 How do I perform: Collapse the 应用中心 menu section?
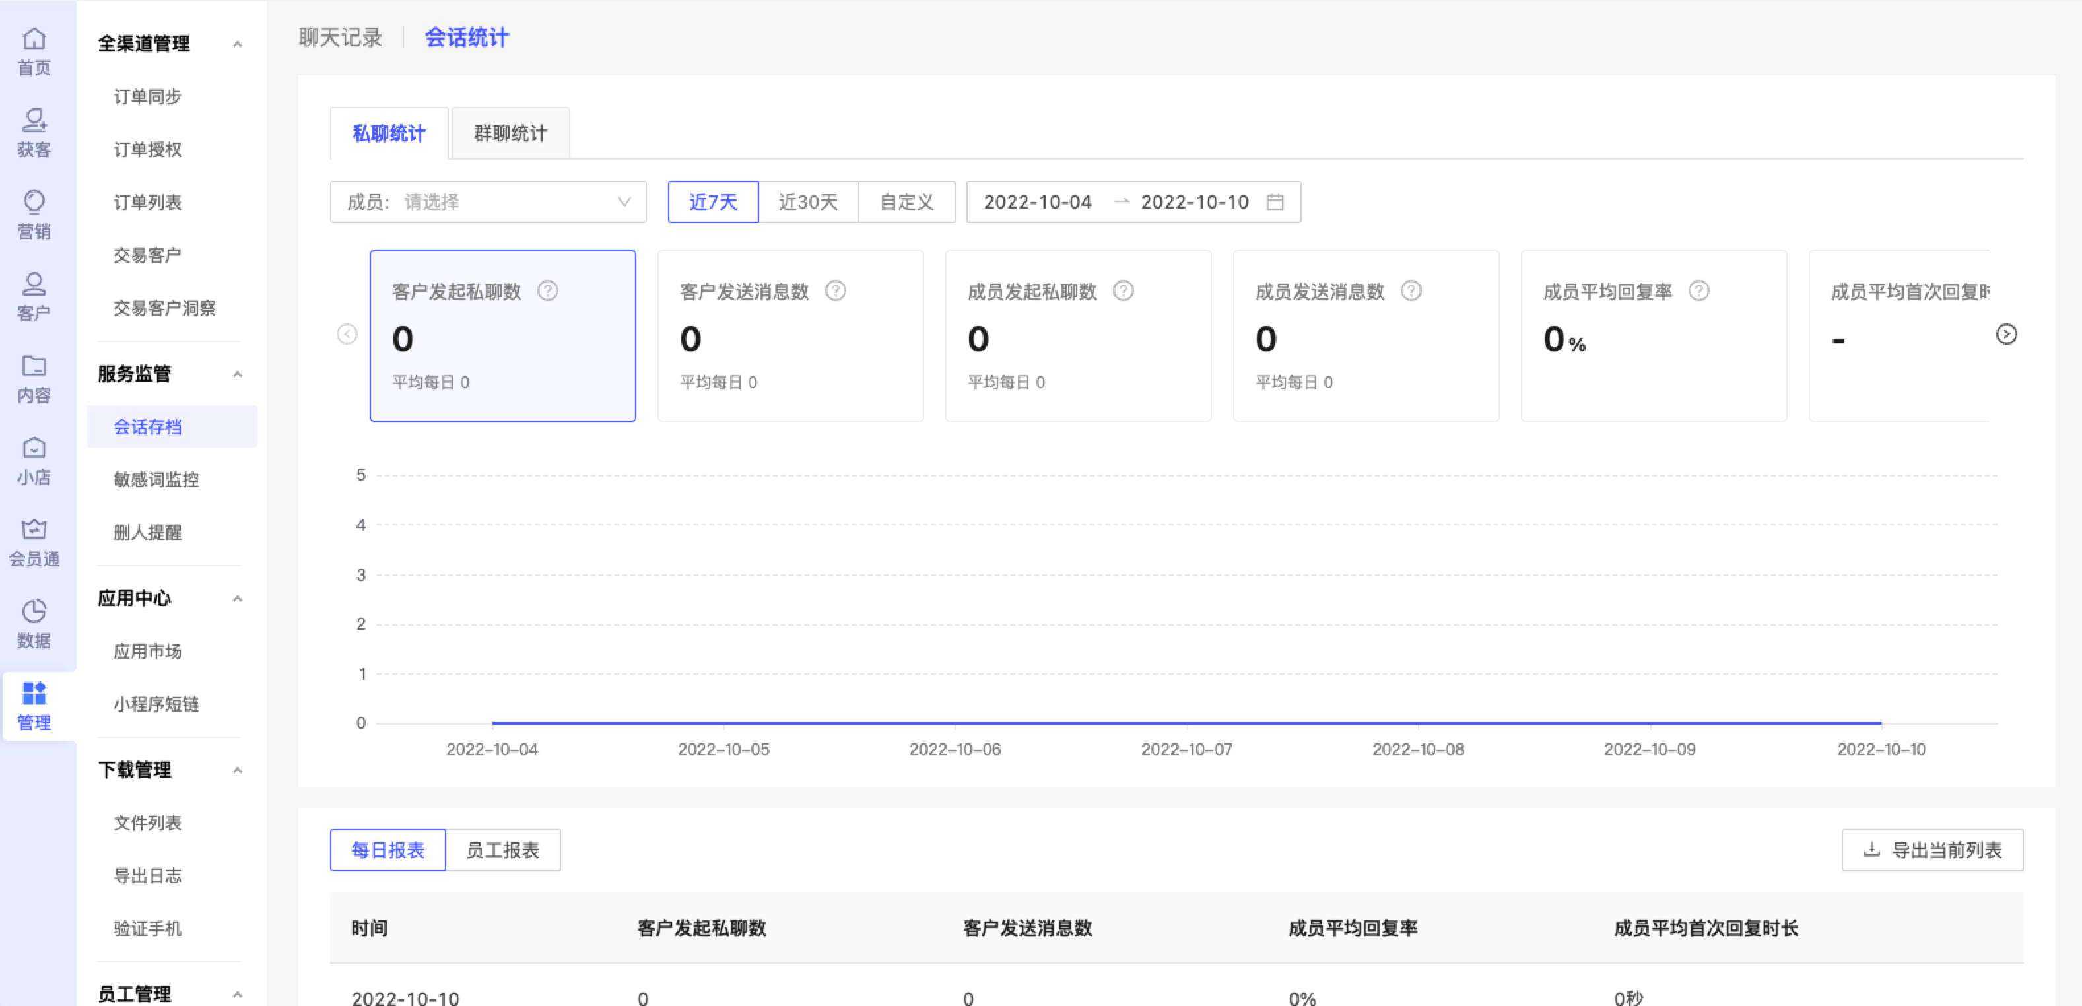tap(238, 599)
